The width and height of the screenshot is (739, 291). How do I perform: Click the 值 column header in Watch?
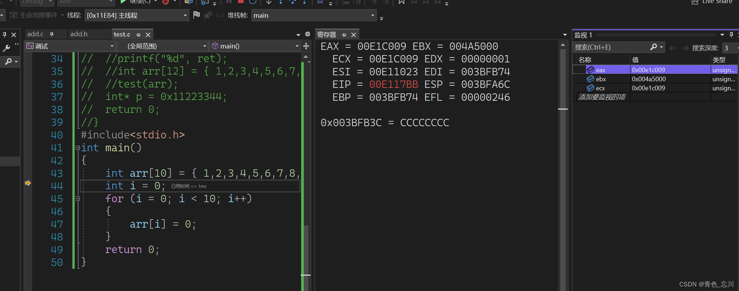tap(671, 60)
